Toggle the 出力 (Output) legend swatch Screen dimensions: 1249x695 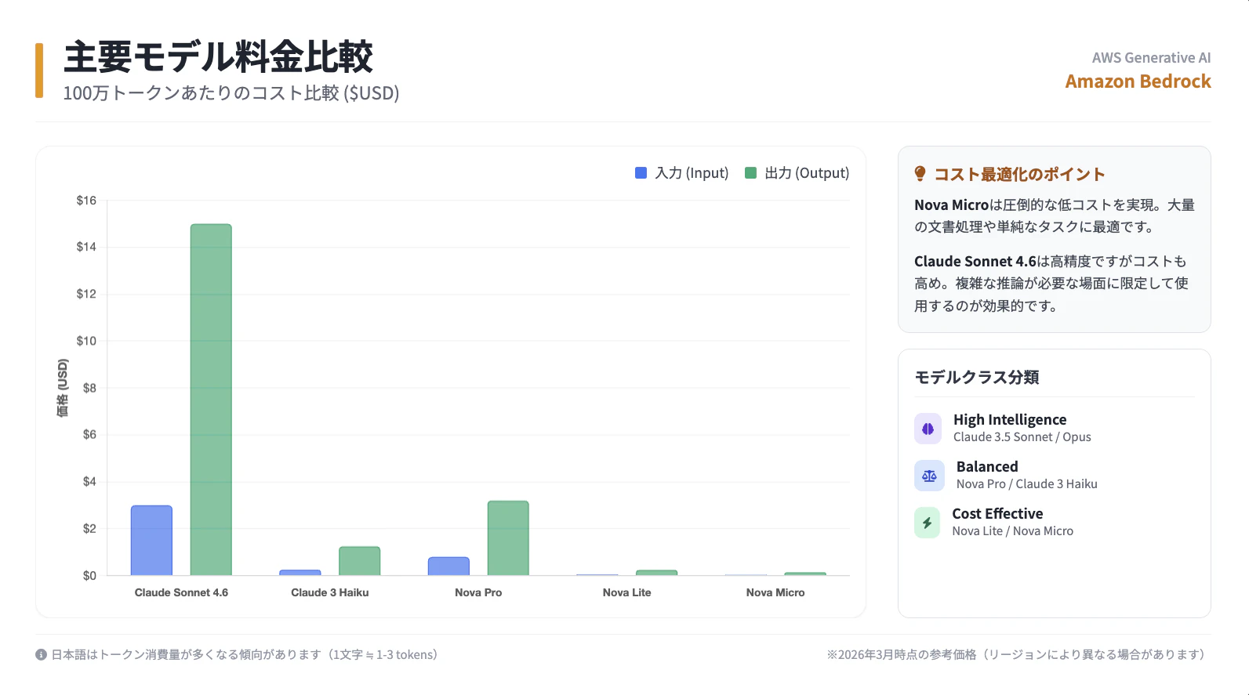click(x=750, y=172)
